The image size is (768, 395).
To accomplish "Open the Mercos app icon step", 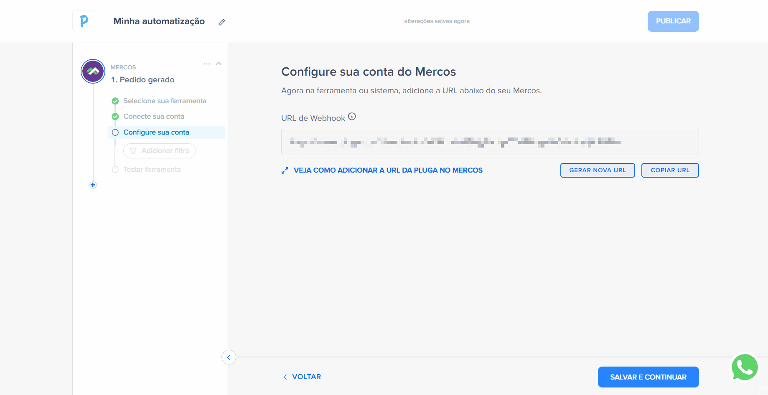I will coord(93,71).
